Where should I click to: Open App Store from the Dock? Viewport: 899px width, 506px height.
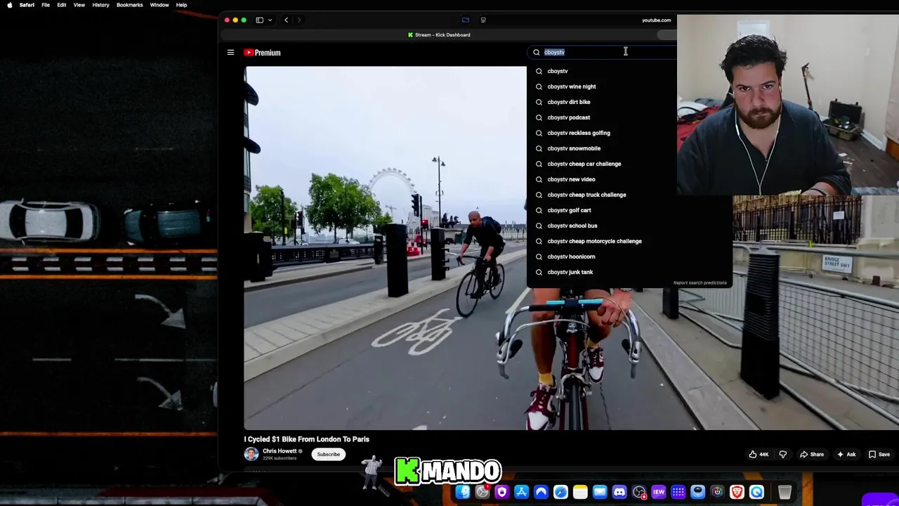pyautogui.click(x=521, y=493)
